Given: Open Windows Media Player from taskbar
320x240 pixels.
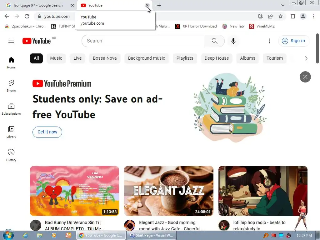Looking at the screenshot, I should (54, 235).
